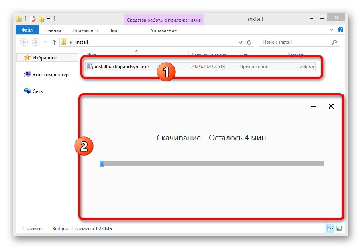Click the search box Поиск: install
Image resolution: width=361 pixels, height=249 pixels.
point(299,42)
